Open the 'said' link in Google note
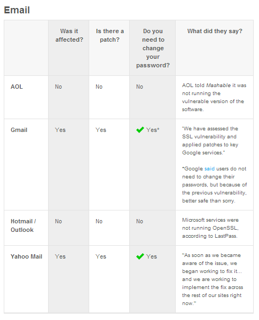Screen dimensions: 259x320 point(209,169)
